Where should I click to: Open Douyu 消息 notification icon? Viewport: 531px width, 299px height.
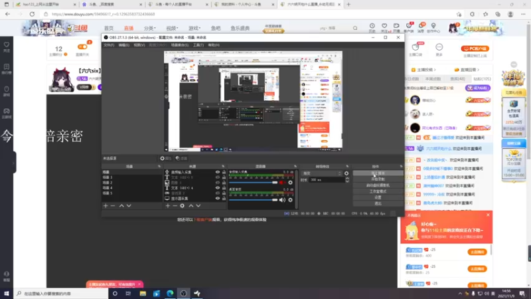(x=421, y=28)
